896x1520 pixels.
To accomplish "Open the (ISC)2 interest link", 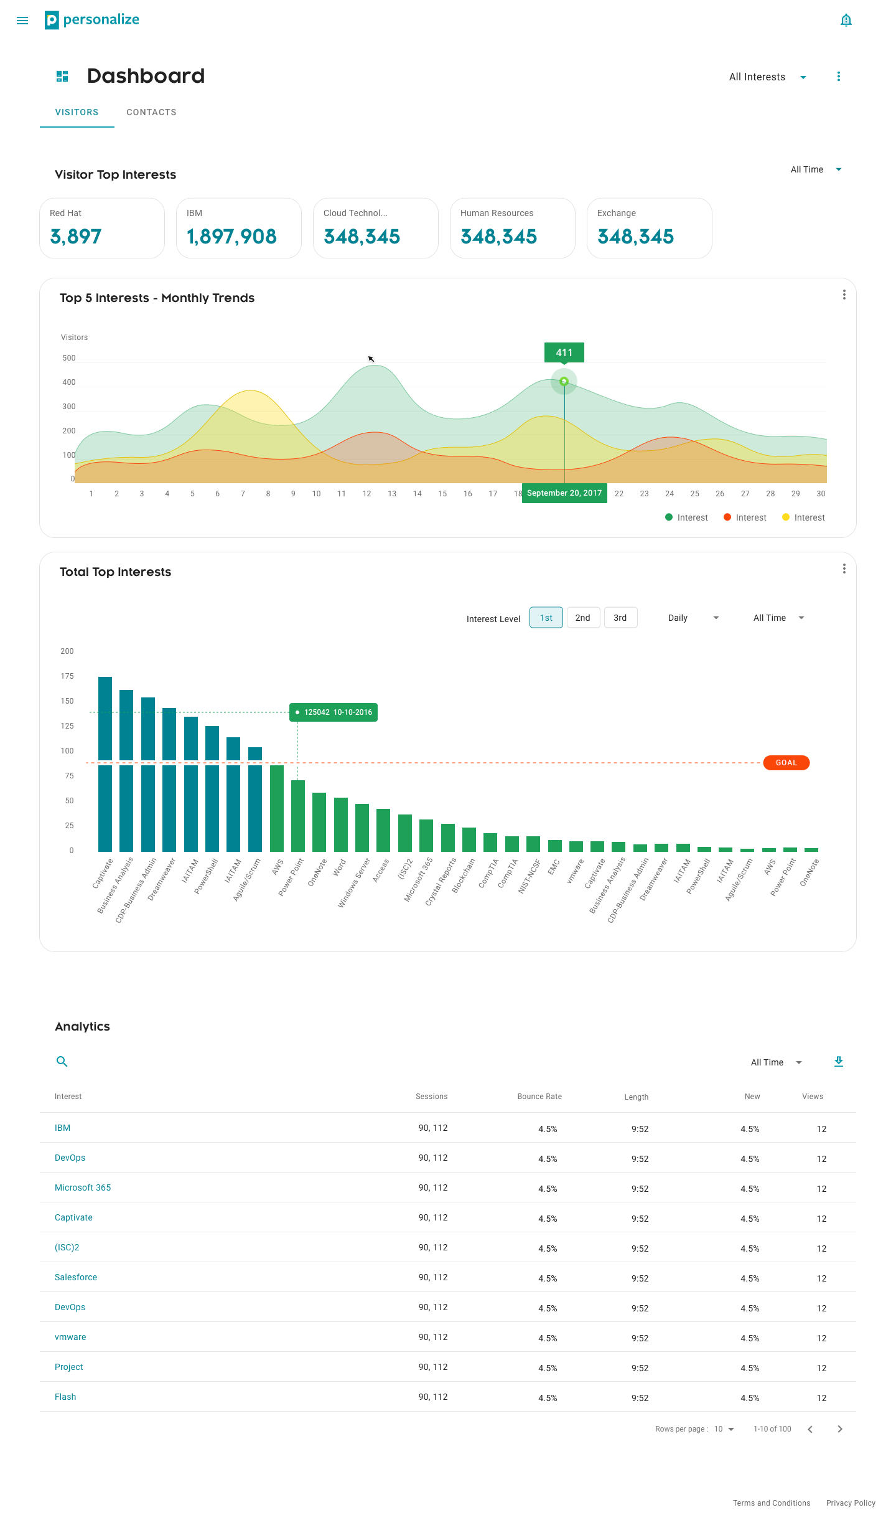I will (x=67, y=1247).
